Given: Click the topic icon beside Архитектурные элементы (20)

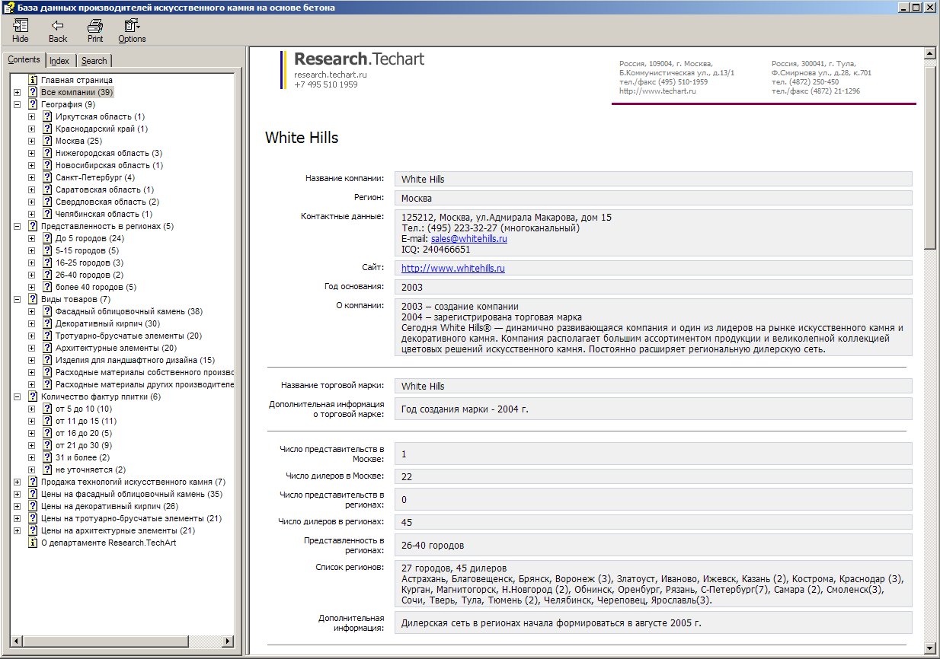Looking at the screenshot, I should (47, 348).
